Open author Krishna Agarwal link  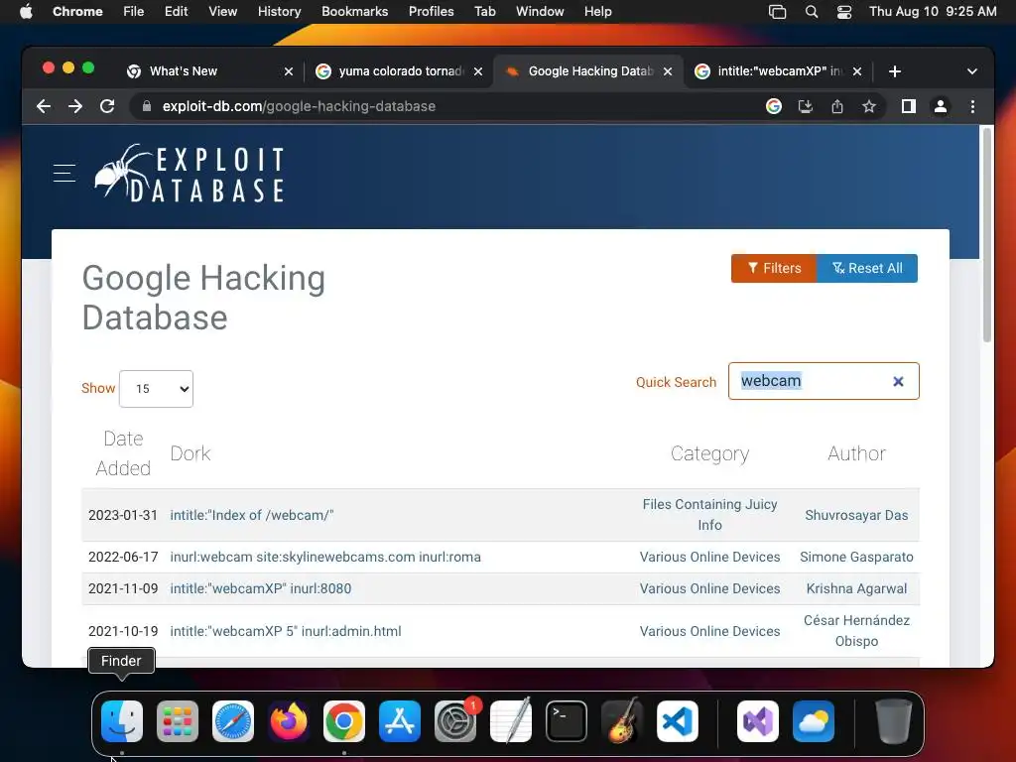pos(856,588)
